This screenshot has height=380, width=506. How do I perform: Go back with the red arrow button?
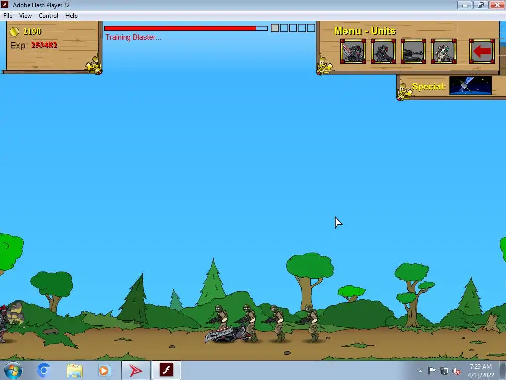click(482, 51)
